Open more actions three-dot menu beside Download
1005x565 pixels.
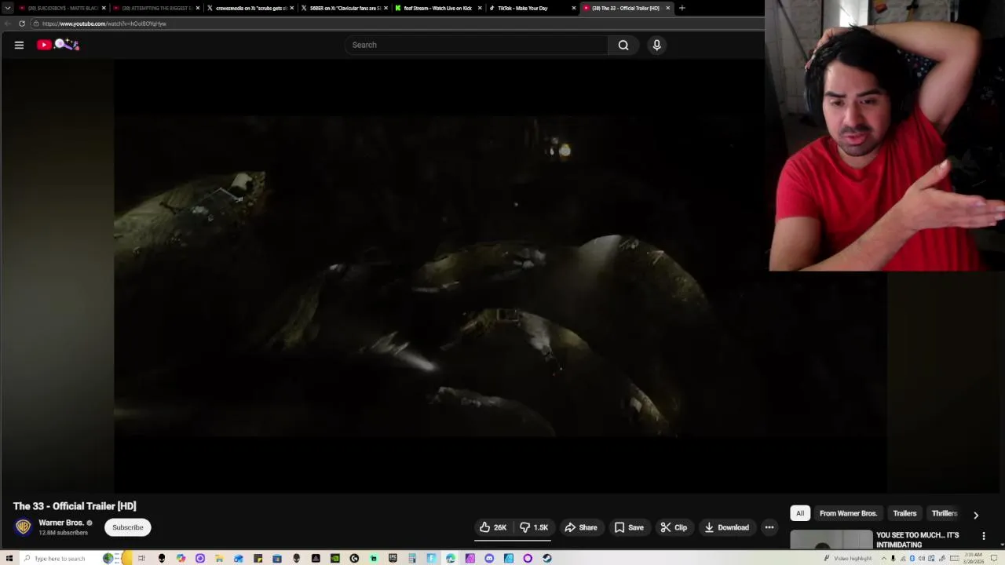pyautogui.click(x=769, y=527)
